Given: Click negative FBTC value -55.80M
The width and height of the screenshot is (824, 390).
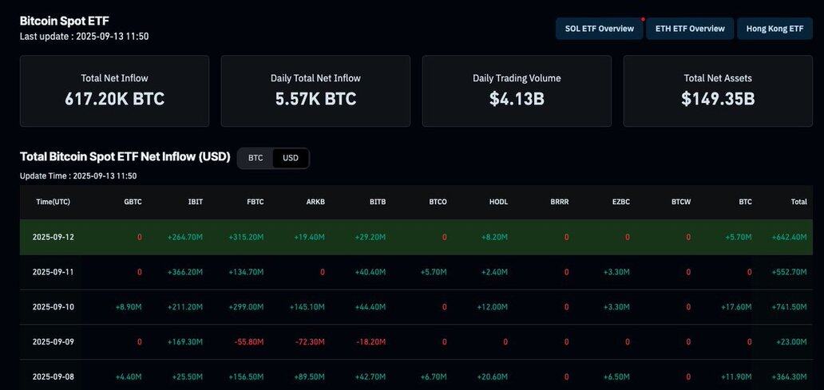Looking at the screenshot, I should (x=249, y=341).
